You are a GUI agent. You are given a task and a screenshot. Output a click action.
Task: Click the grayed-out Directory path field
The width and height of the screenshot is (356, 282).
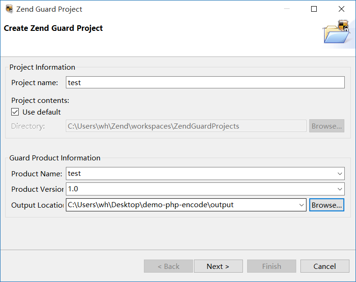(186, 126)
